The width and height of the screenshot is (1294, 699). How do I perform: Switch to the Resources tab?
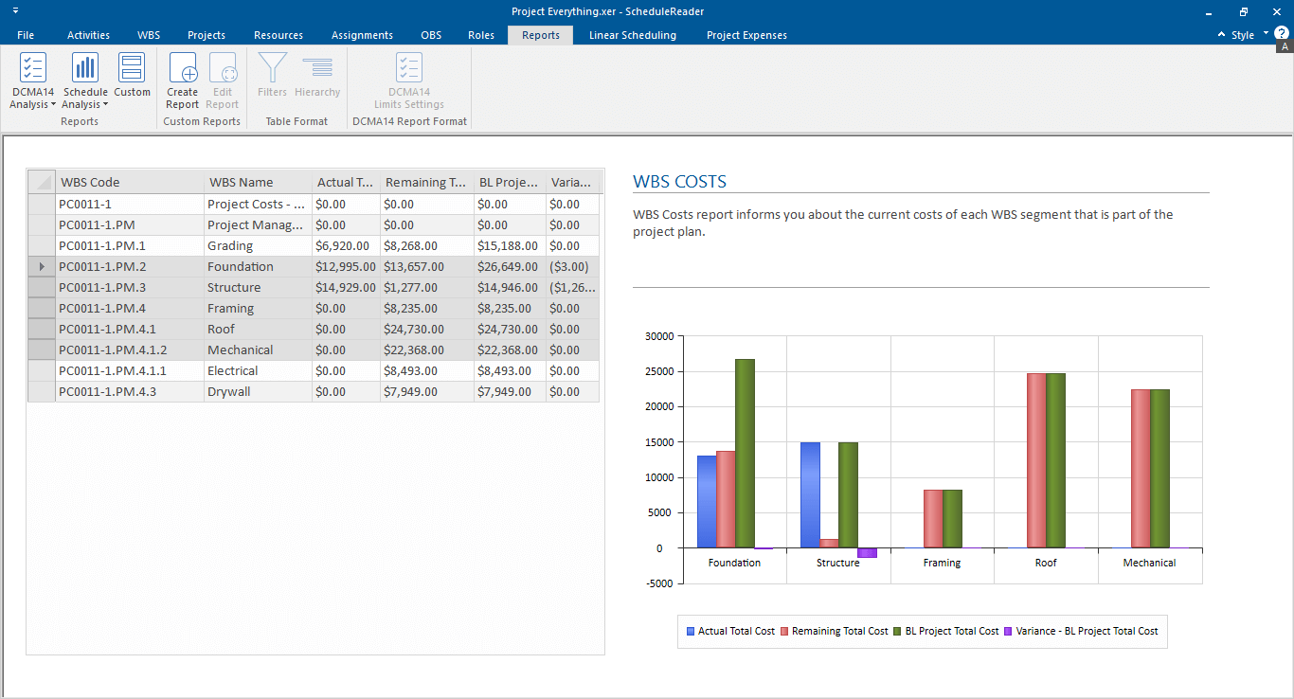point(279,35)
